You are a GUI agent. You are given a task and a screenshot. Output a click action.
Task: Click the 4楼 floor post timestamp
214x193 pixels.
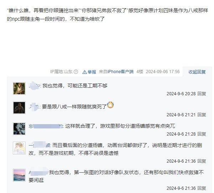click(x=163, y=72)
